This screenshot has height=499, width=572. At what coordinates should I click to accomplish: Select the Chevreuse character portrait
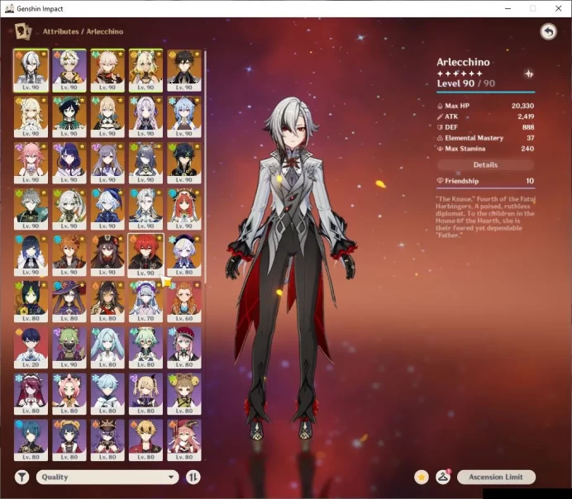point(107,440)
